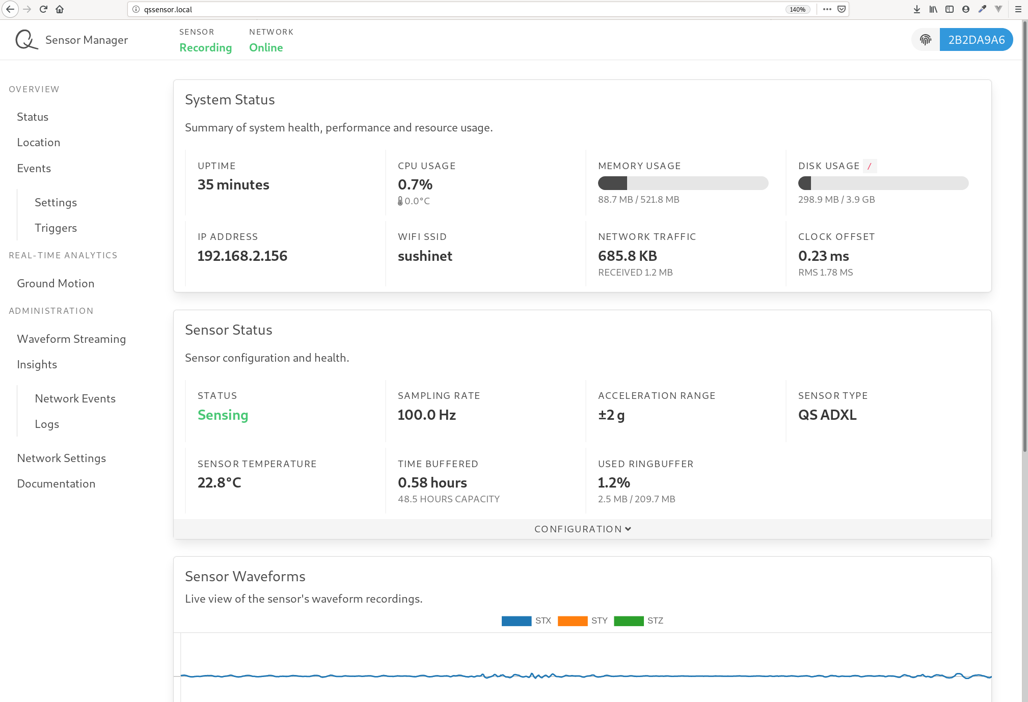Click the fingerprint sensor ID icon
1028x702 pixels.
click(925, 40)
